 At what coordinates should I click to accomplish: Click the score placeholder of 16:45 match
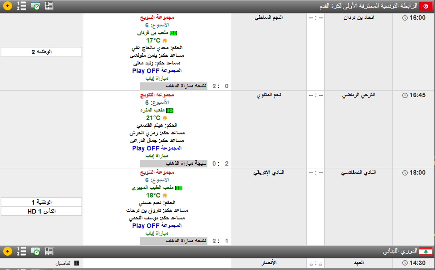[316, 95]
